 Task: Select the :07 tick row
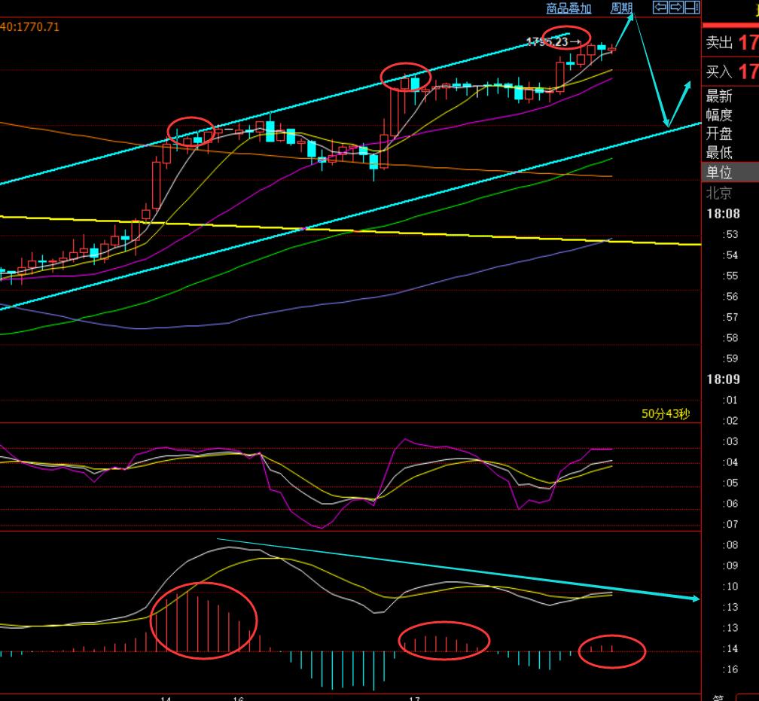(x=730, y=524)
